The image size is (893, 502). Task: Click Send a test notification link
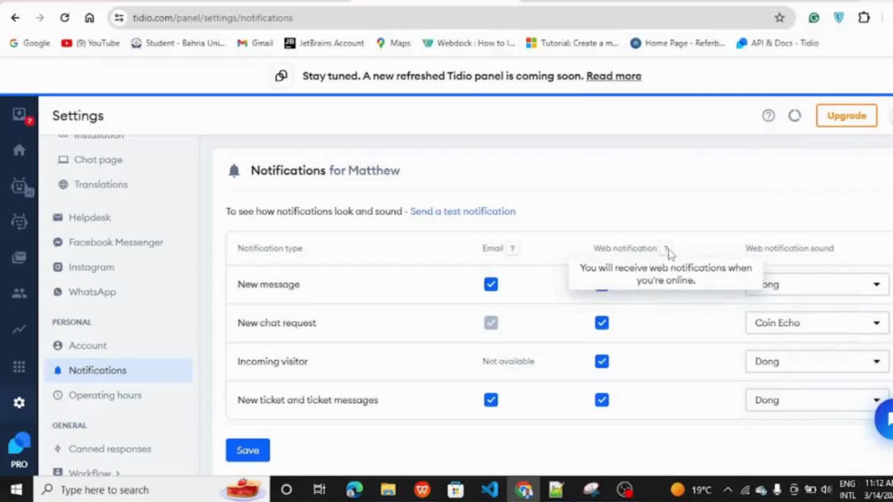click(463, 211)
